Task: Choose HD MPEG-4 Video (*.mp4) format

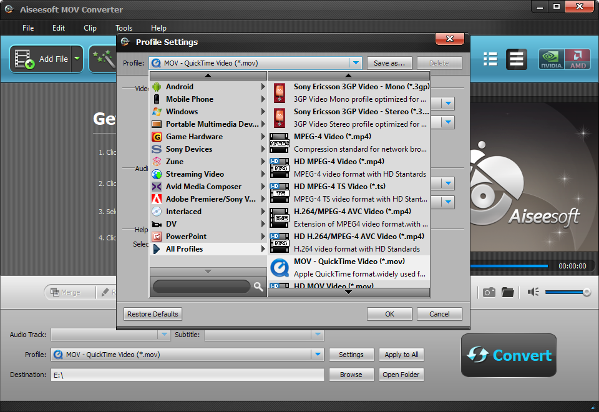Action: [x=349, y=168]
